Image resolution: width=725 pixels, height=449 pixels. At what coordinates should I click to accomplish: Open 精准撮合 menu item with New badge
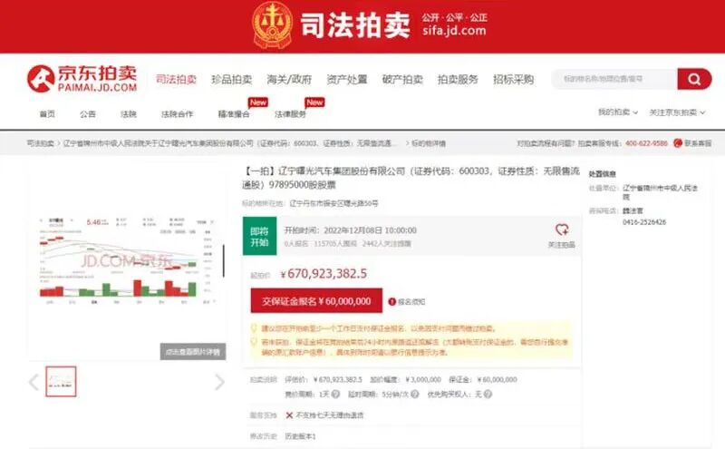pos(234,114)
